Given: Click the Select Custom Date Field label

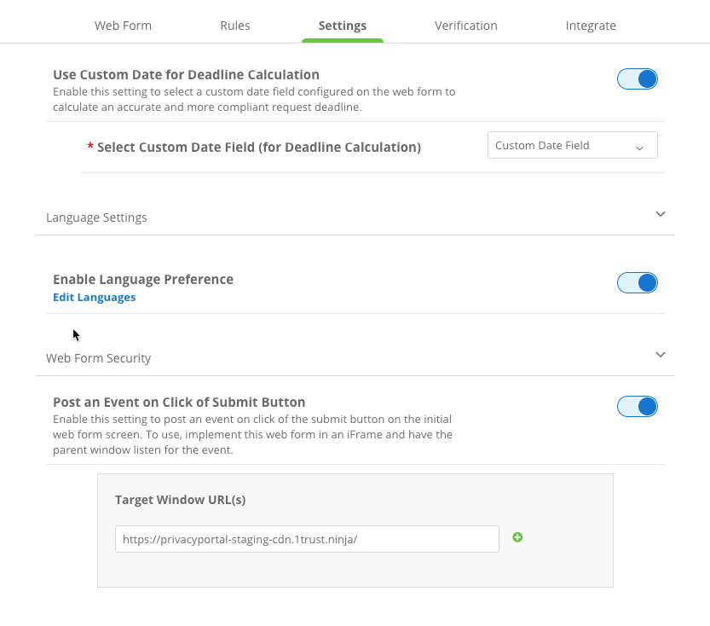Looking at the screenshot, I should point(259,148).
